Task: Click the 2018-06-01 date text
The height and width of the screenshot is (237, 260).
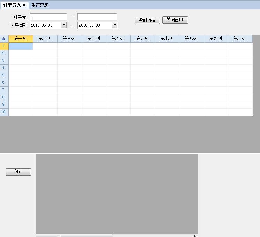Action: click(x=41, y=25)
